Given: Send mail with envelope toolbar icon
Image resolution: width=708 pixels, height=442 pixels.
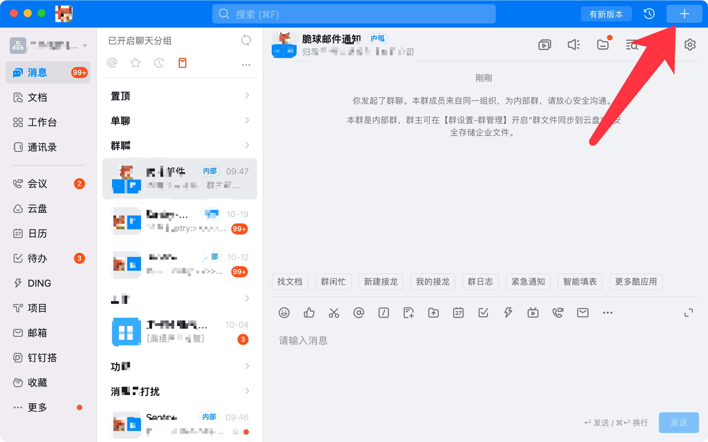Looking at the screenshot, I should tap(583, 313).
